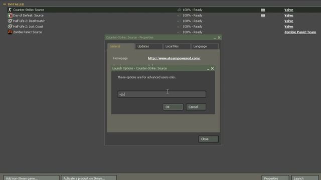The height and width of the screenshot is (180, 321).
Task: Open Valve link for Half-Life 2: Deathmatch
Action: 289,21
